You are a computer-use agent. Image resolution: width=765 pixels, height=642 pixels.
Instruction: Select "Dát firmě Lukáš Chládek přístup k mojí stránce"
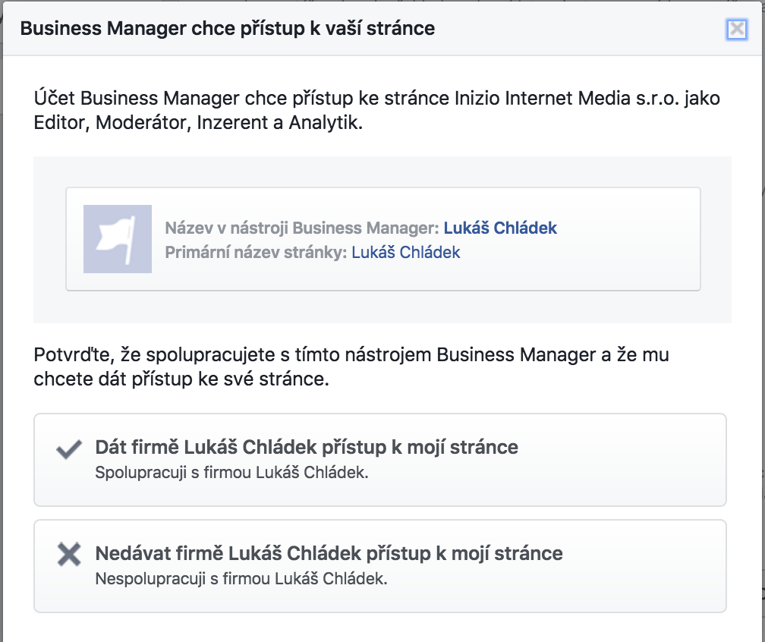pyautogui.click(x=307, y=447)
